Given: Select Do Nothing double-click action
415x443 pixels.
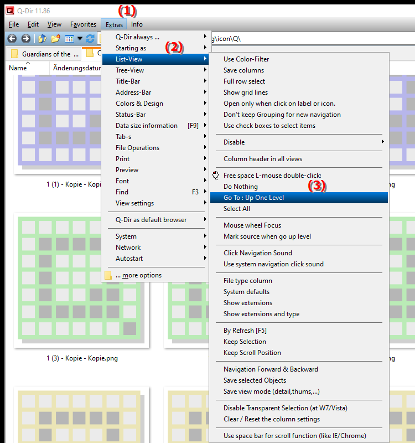Looking at the screenshot, I should 299,187.
